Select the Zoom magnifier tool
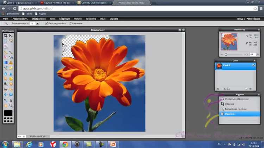The width and height of the screenshot is (264, 148). pyautogui.click(x=11, y=105)
